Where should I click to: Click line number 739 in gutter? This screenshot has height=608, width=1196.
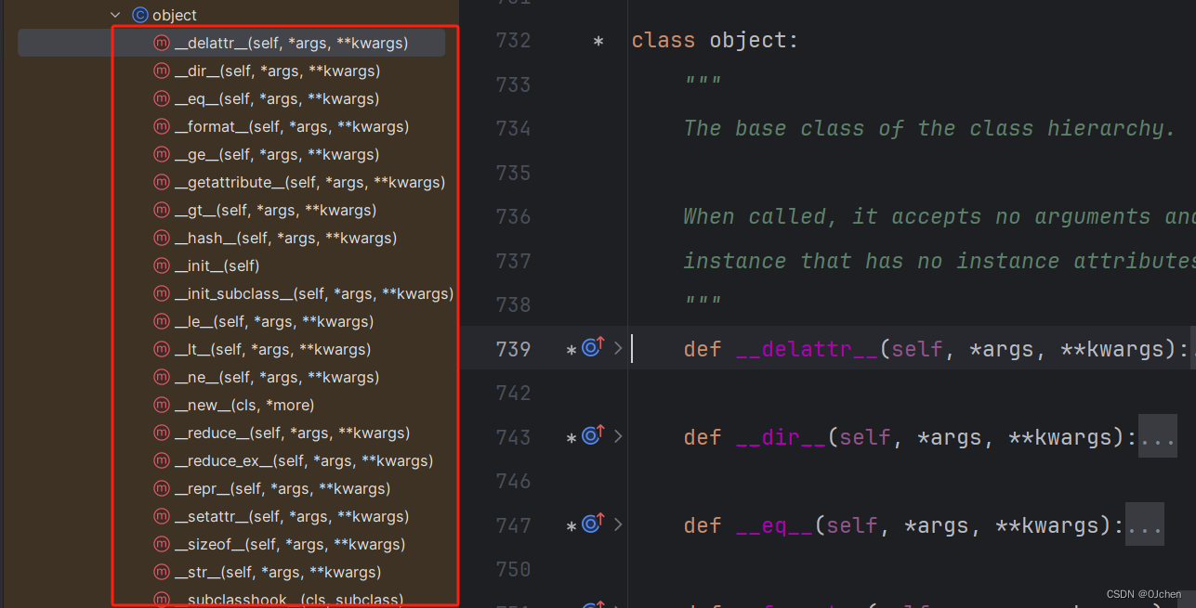[514, 349]
